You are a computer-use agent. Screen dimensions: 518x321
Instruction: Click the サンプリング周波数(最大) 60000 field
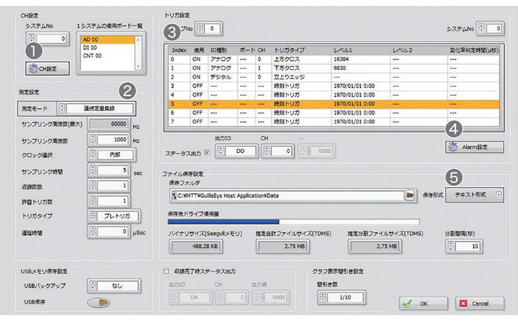[110, 124]
